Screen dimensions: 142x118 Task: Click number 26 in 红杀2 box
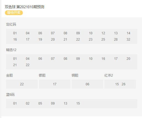click(123, 84)
